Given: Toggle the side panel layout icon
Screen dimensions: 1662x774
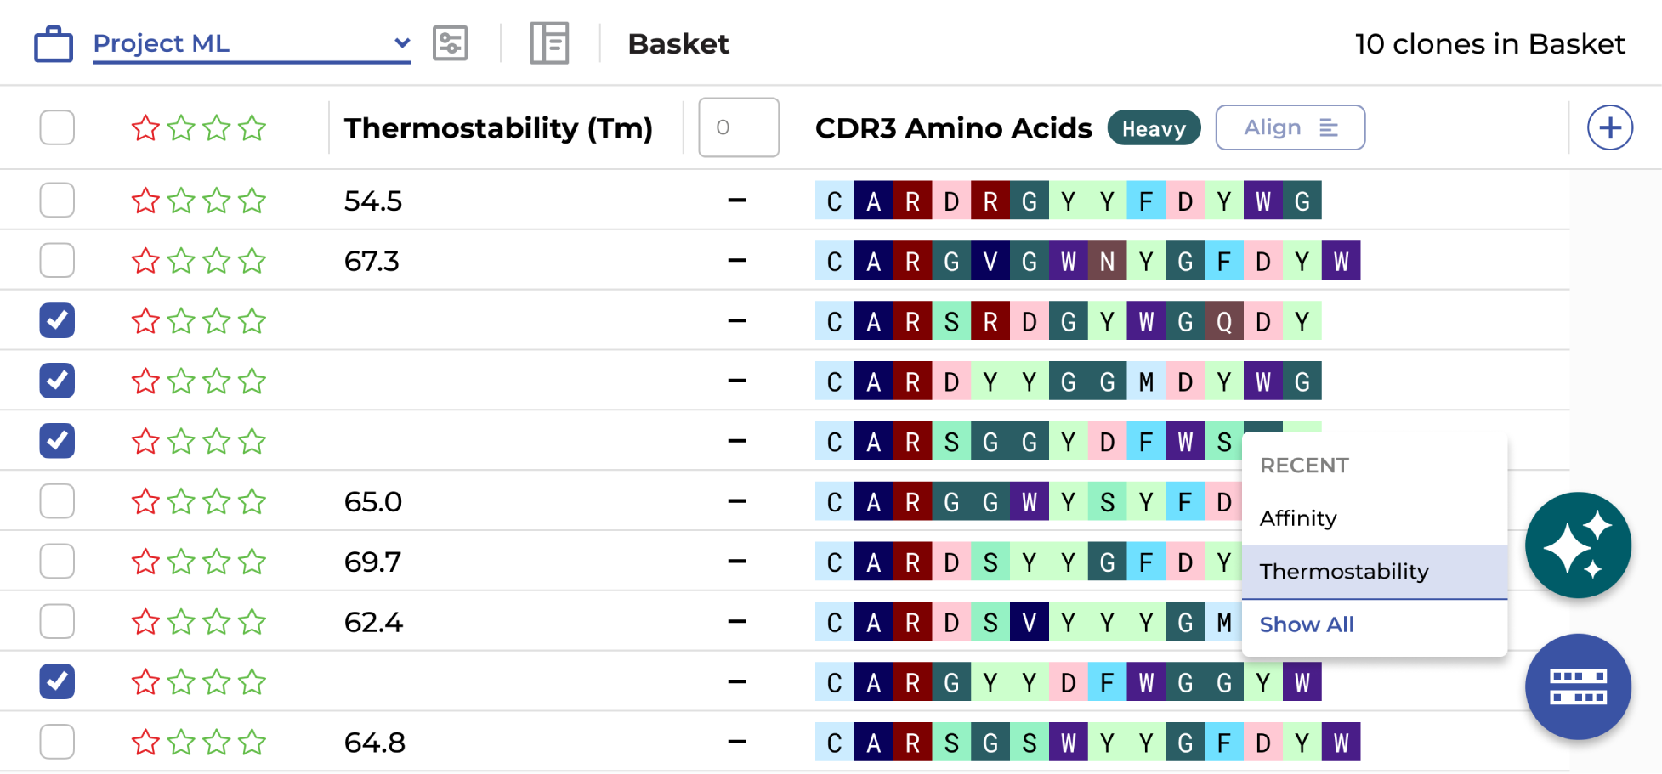Looking at the screenshot, I should pos(549,43).
